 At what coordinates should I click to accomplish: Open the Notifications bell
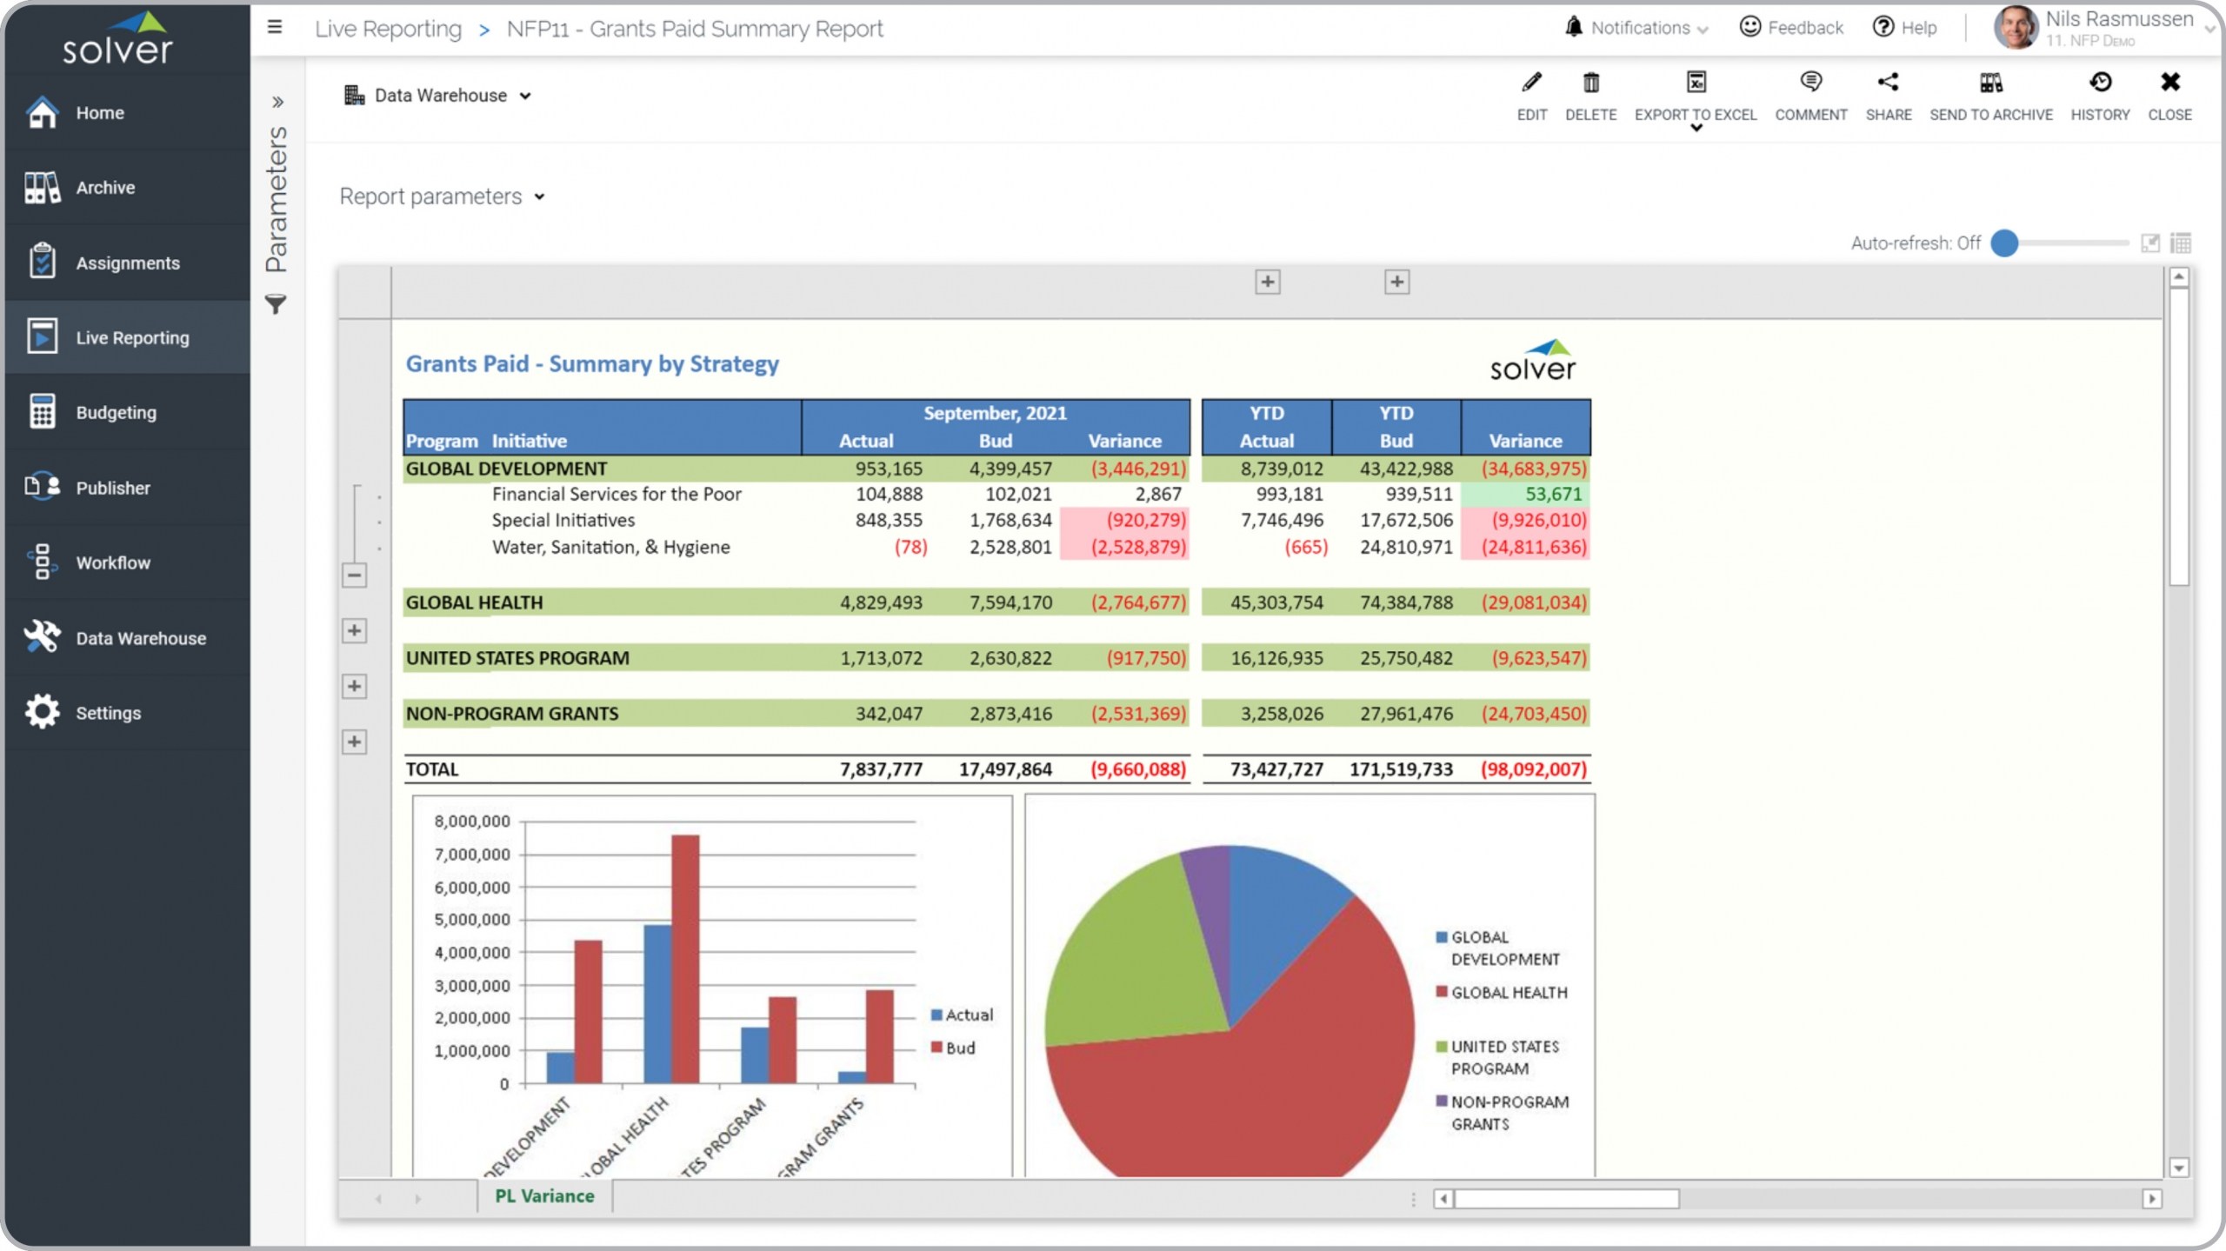point(1574,27)
